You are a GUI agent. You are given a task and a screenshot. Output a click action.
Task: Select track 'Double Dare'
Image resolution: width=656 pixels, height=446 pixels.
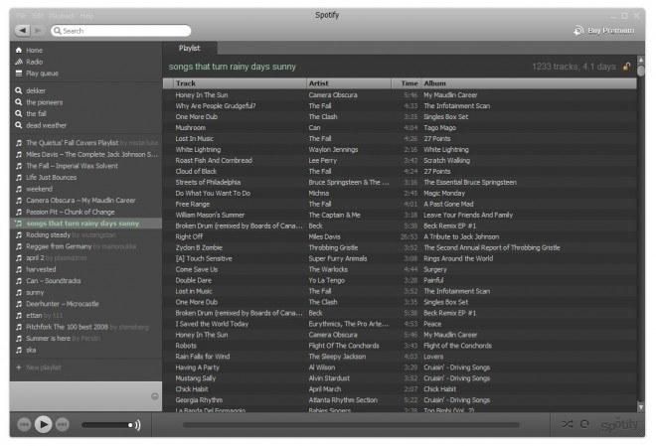pos(193,280)
